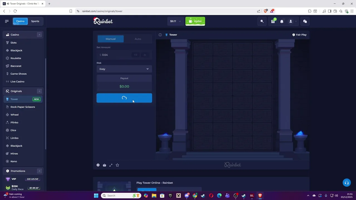Click the share page icon in address bar
Image resolution: width=356 pixels, height=200 pixels.
click(x=259, y=11)
